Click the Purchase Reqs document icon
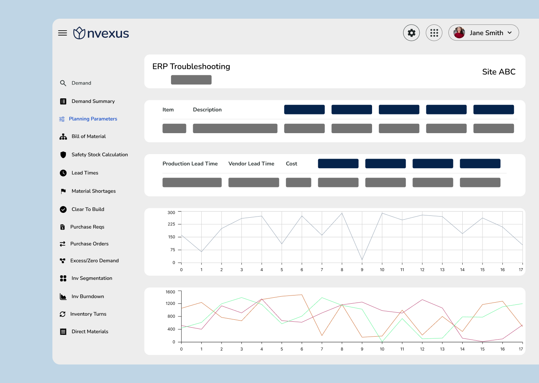Viewport: 539px width, 383px height. pos(63,227)
